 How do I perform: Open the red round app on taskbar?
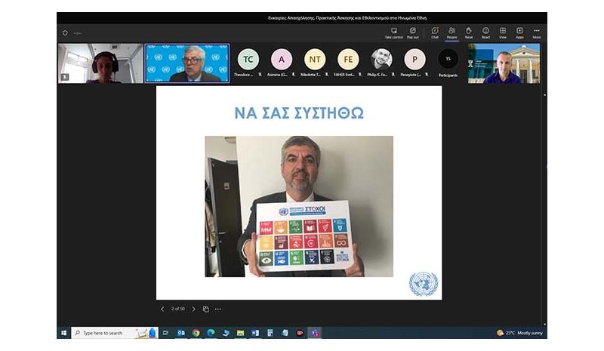(300, 333)
